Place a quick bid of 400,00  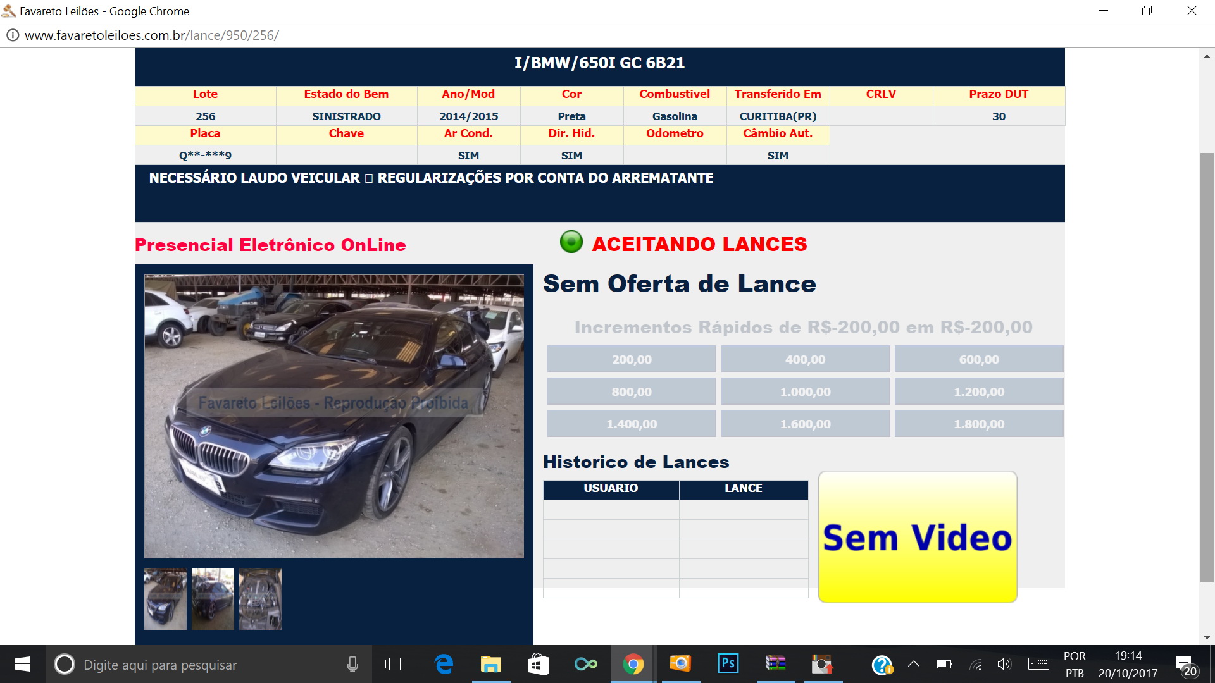point(805,359)
